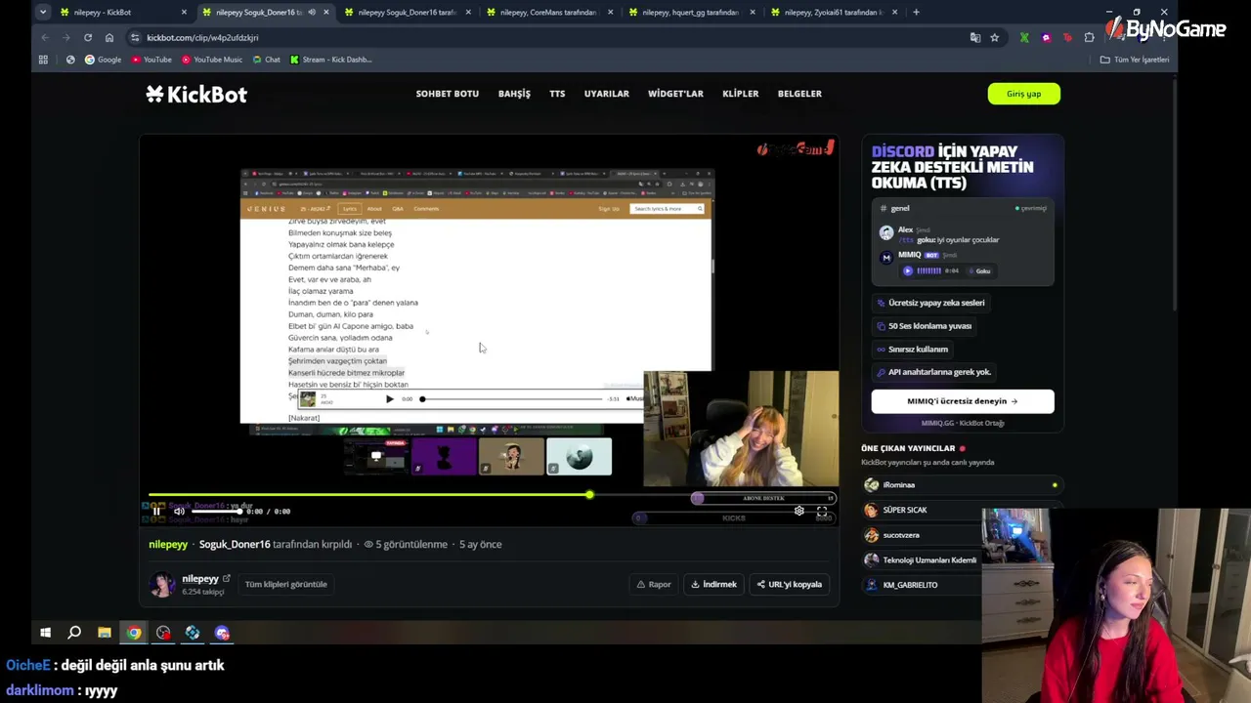
Task: Open the UYARILAR navigation item
Action: (607, 94)
